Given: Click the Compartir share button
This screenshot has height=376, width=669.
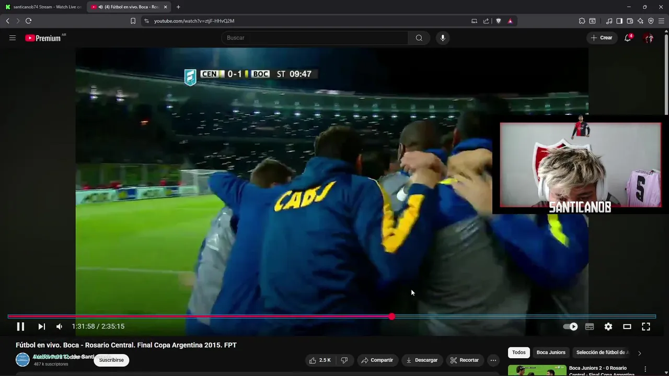Looking at the screenshot, I should pos(377,360).
